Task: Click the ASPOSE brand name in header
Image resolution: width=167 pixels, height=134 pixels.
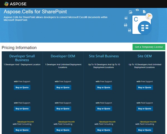Action: (x=18, y=4)
